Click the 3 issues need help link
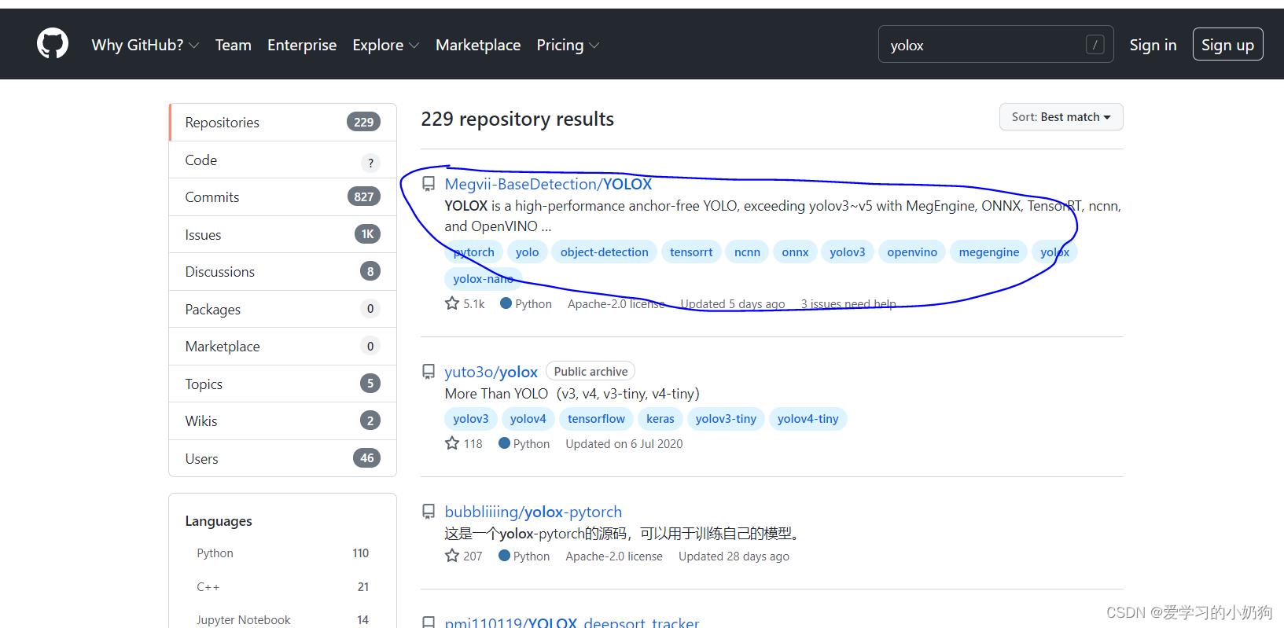 coord(848,304)
